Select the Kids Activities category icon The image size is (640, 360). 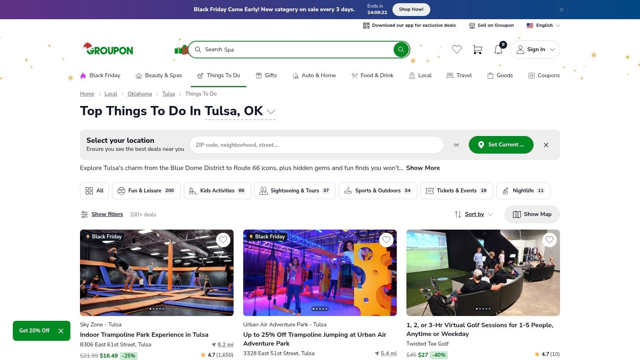(x=192, y=191)
